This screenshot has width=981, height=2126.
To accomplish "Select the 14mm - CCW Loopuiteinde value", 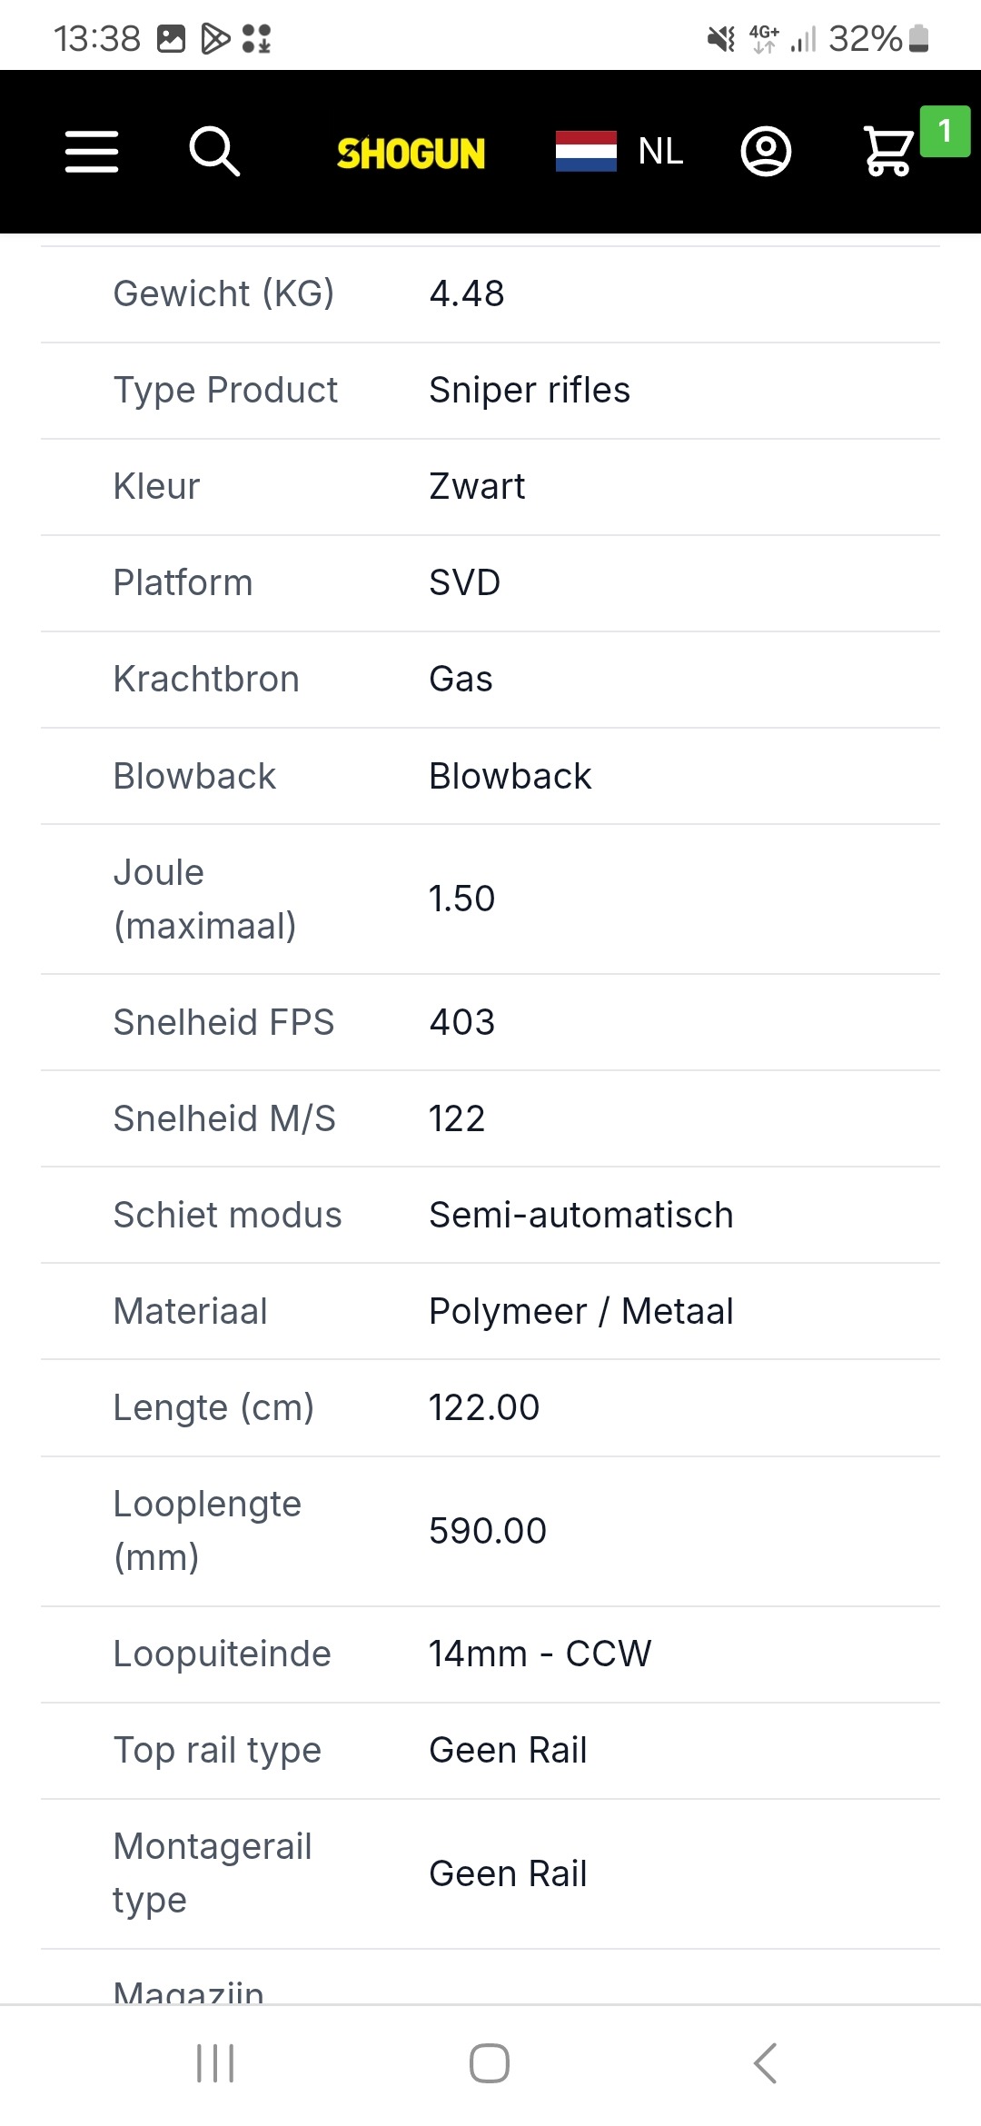I will tap(540, 1654).
